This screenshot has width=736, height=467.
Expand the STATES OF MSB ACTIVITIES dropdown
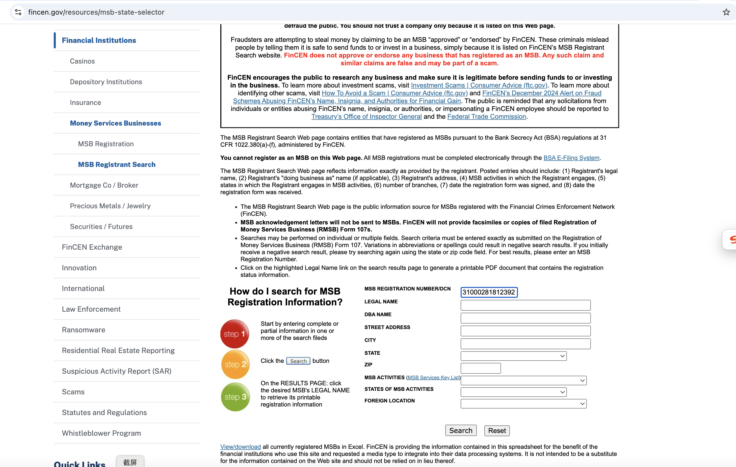[x=513, y=392]
